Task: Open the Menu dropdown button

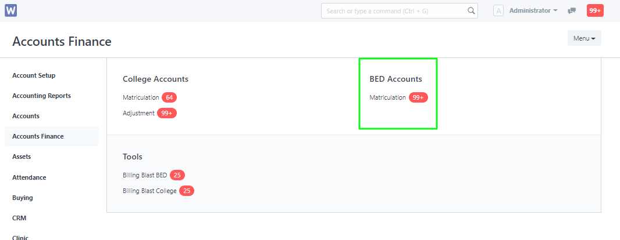Action: click(x=585, y=38)
